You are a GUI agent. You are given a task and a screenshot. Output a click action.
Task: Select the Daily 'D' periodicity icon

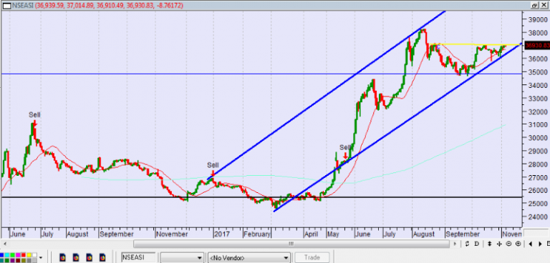click(477, 244)
